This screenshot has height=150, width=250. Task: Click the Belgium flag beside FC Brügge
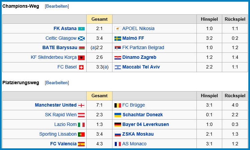[118, 105]
